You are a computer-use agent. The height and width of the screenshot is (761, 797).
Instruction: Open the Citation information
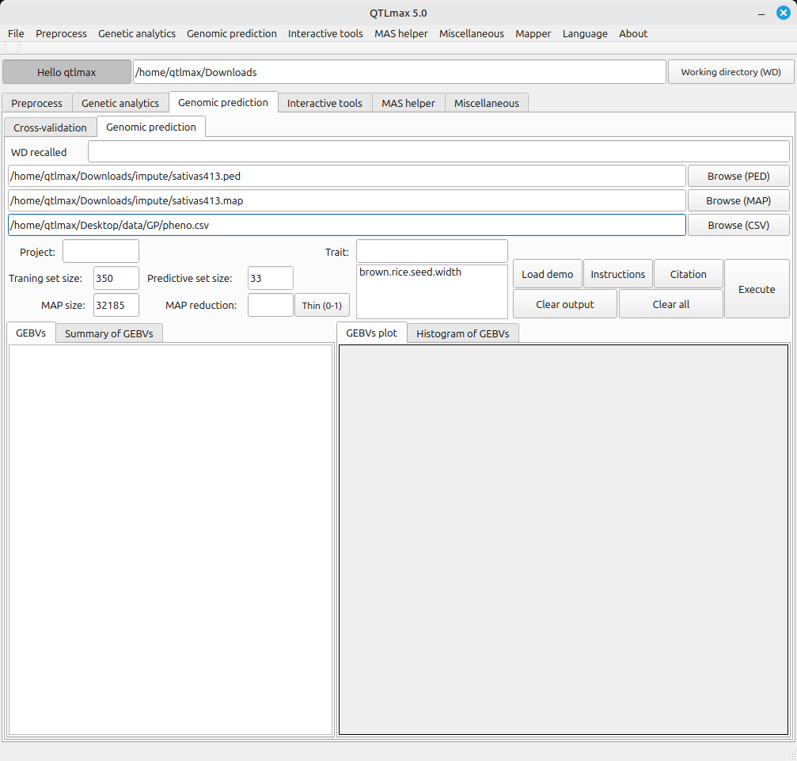(688, 274)
